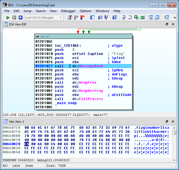Click the second window layout toolbar icon

point(157,18)
